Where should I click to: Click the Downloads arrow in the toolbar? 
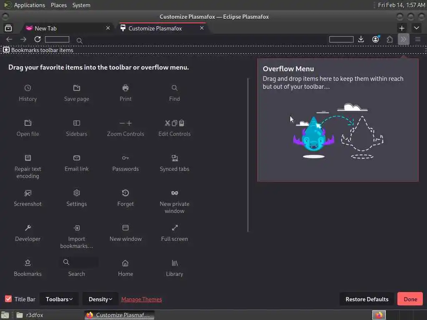click(361, 40)
